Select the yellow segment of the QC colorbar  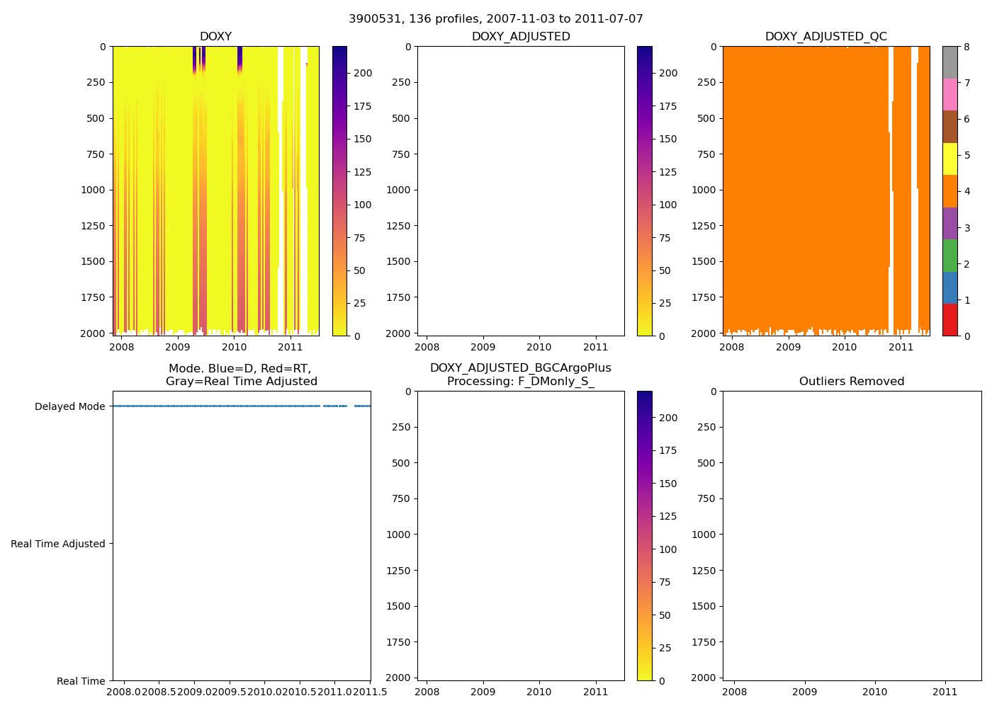tap(949, 159)
